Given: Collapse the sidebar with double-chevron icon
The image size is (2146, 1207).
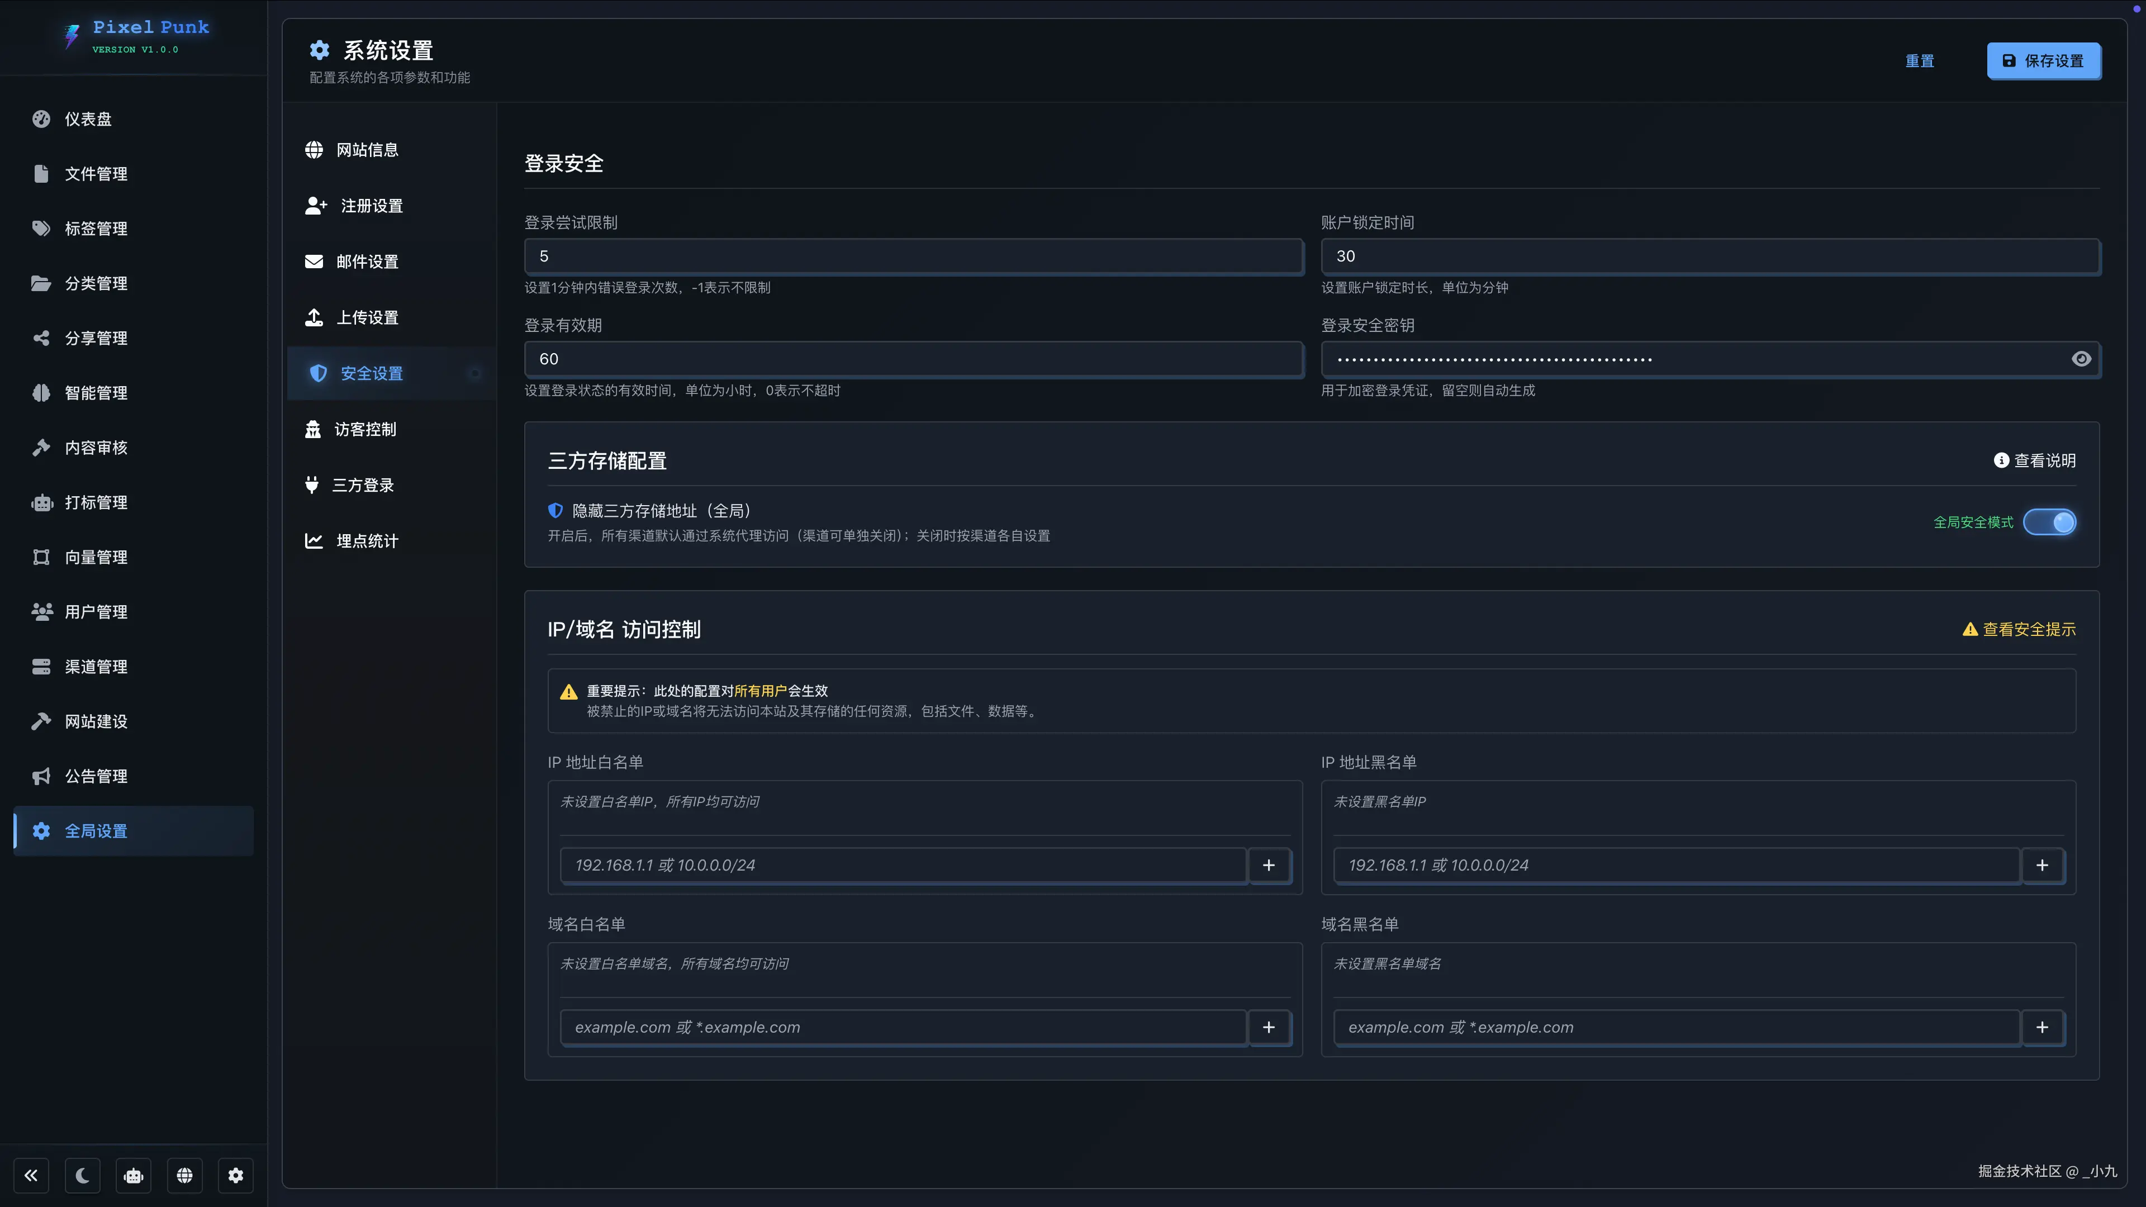Looking at the screenshot, I should 31,1175.
